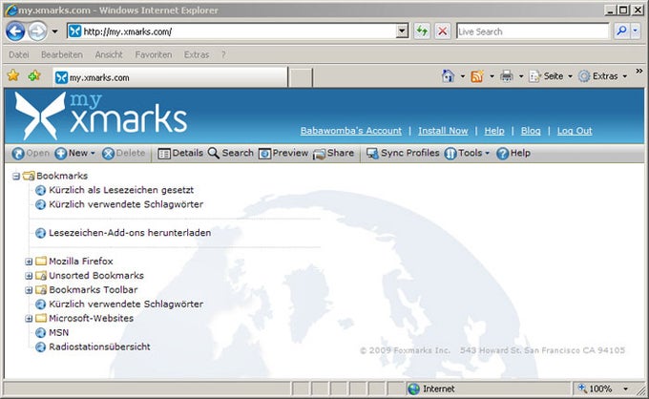Select the Unsorted Bookmarks folder
This screenshot has width=649, height=399.
pyautogui.click(x=96, y=275)
